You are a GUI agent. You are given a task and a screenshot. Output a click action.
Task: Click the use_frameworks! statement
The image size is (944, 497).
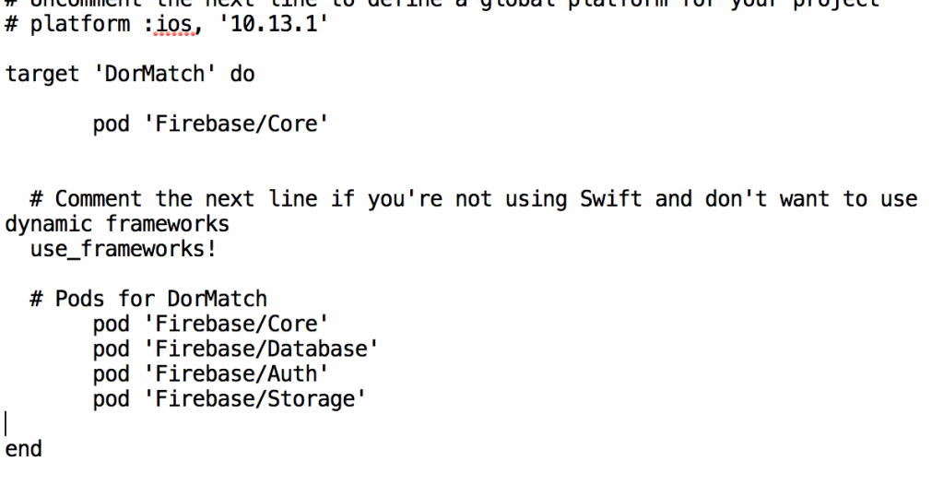123,249
